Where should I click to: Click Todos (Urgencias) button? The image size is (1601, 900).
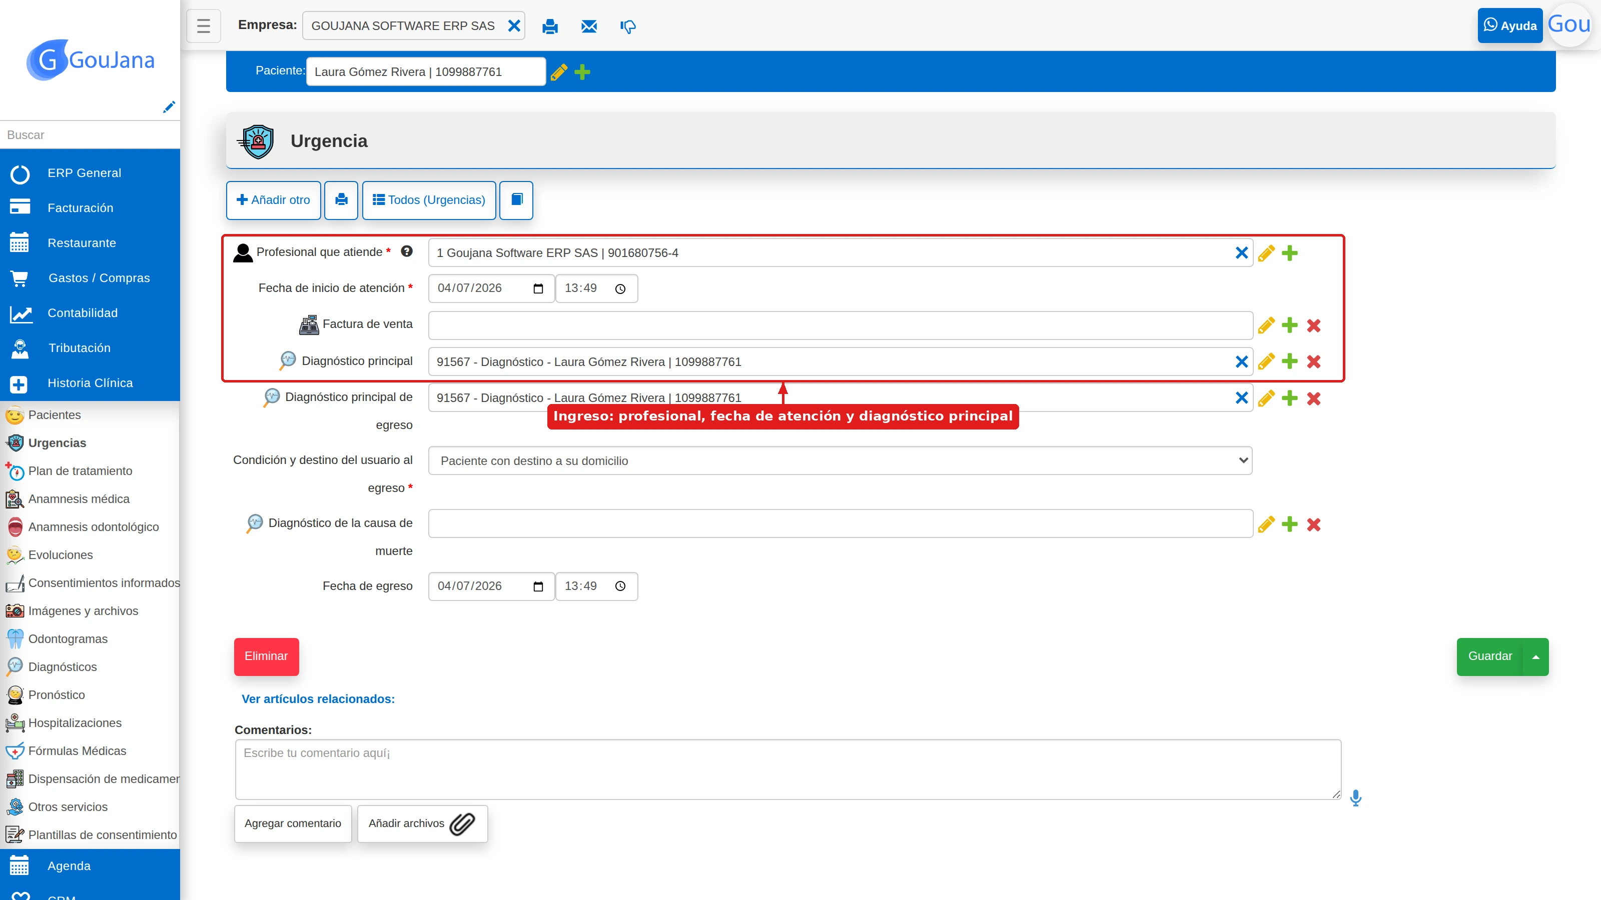429,200
